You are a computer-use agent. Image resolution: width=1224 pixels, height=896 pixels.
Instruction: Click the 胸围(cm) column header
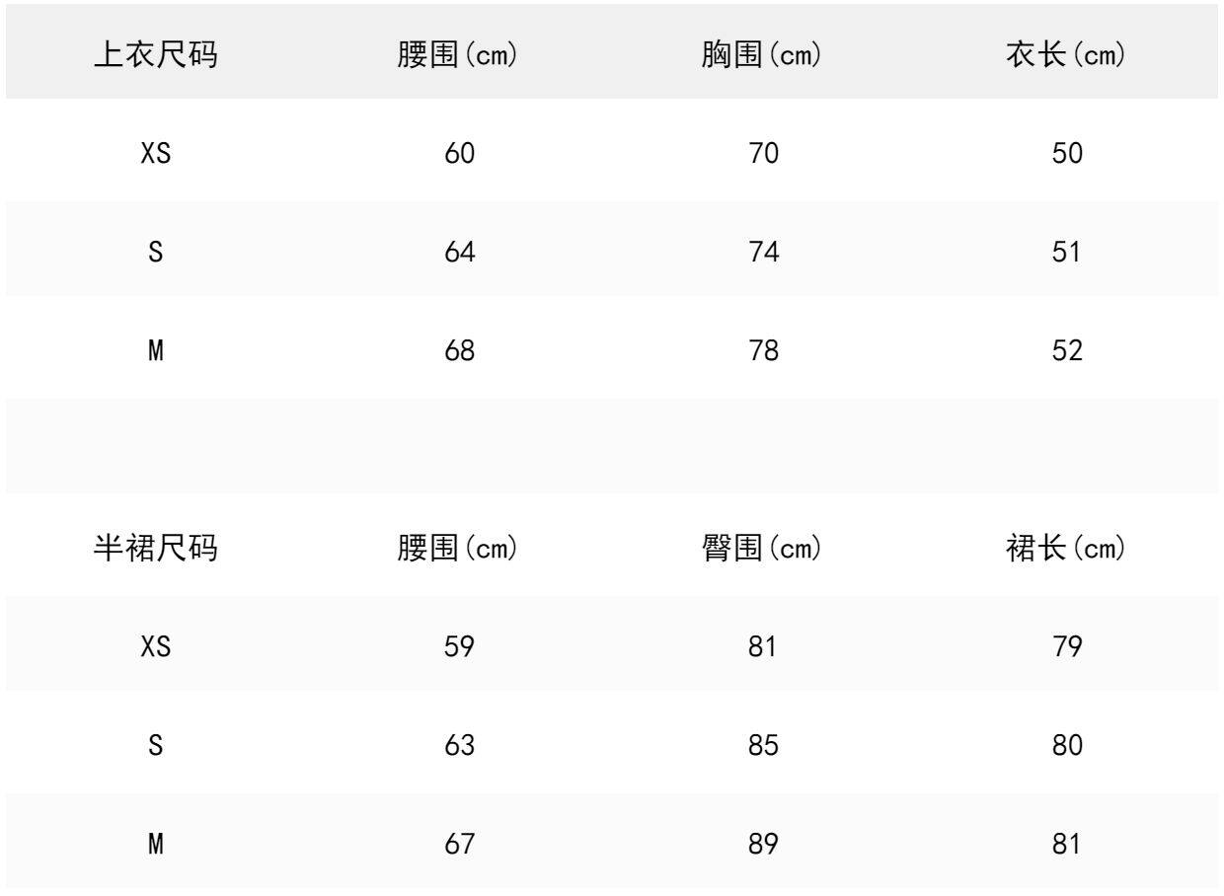[x=762, y=56]
